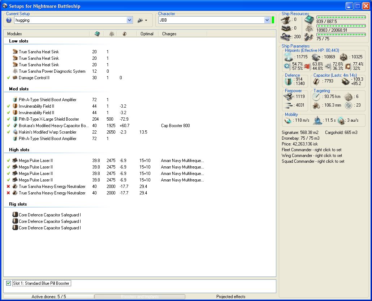The height and width of the screenshot is (301, 372).
Task: Click Pith B-Type X-Large Shield Booster icon
Action: coord(15,119)
